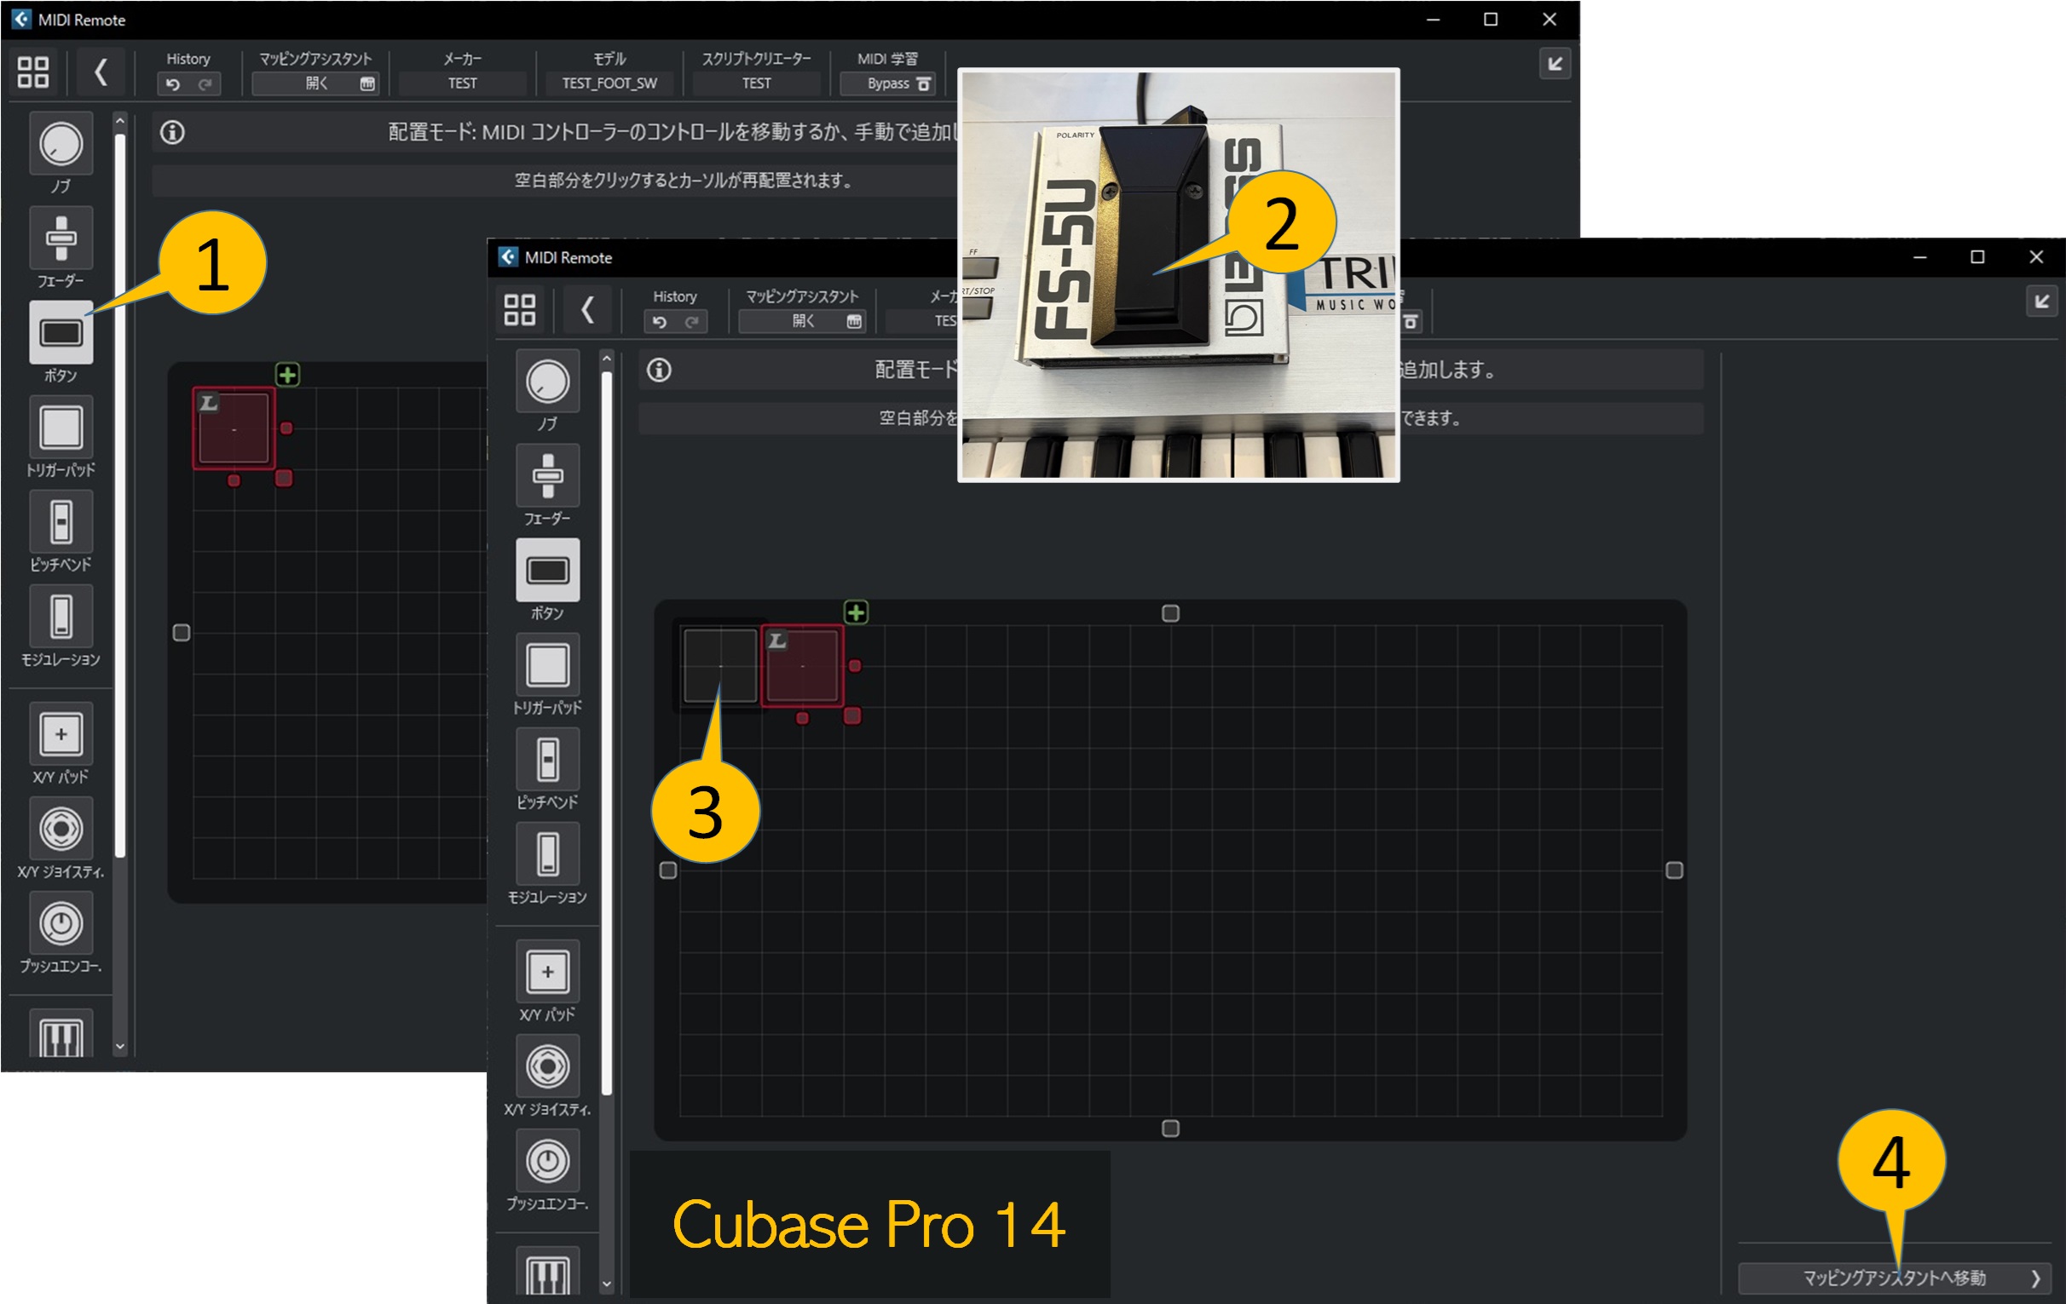Select the ピッチベンド control in back window

point(60,521)
